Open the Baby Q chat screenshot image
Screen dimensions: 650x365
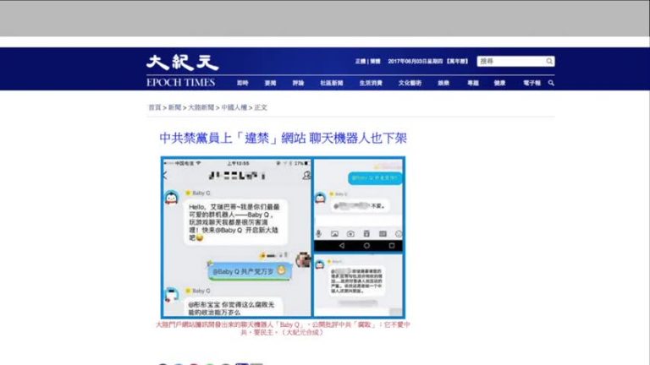point(284,237)
